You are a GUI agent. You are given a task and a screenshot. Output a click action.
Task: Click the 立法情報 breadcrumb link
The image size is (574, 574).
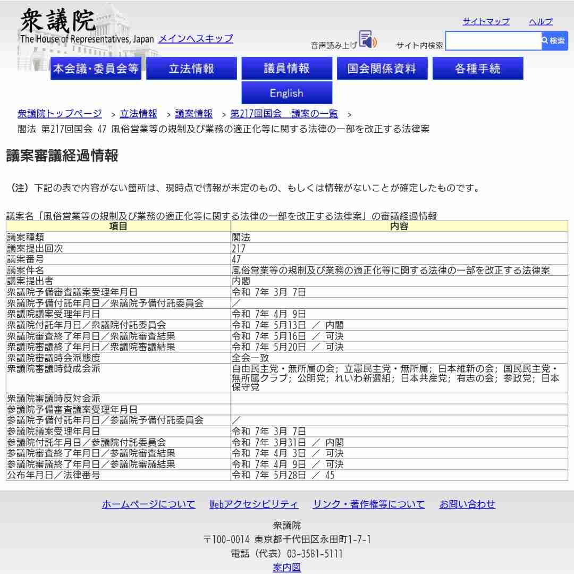point(138,114)
